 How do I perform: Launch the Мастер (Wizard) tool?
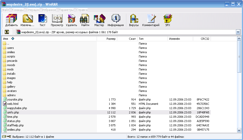pyautogui.click(x=99, y=20)
